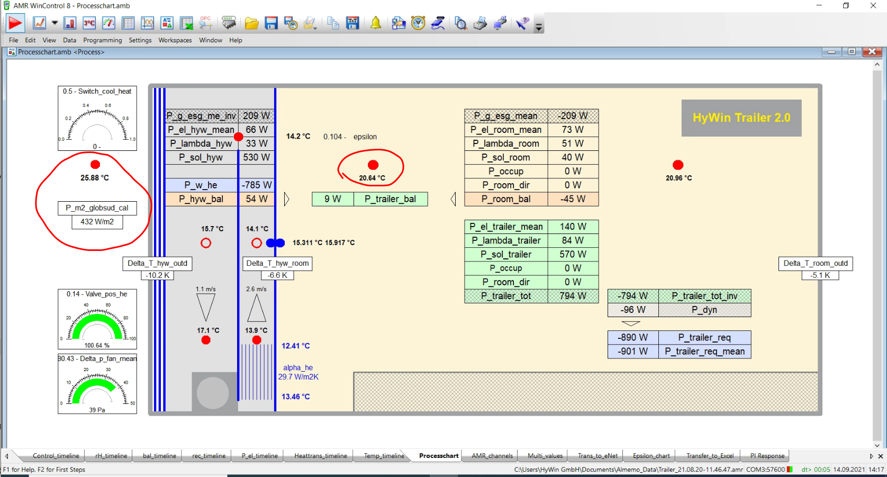Close the current tab with bottom X
The image size is (887, 477).
tap(881, 456)
